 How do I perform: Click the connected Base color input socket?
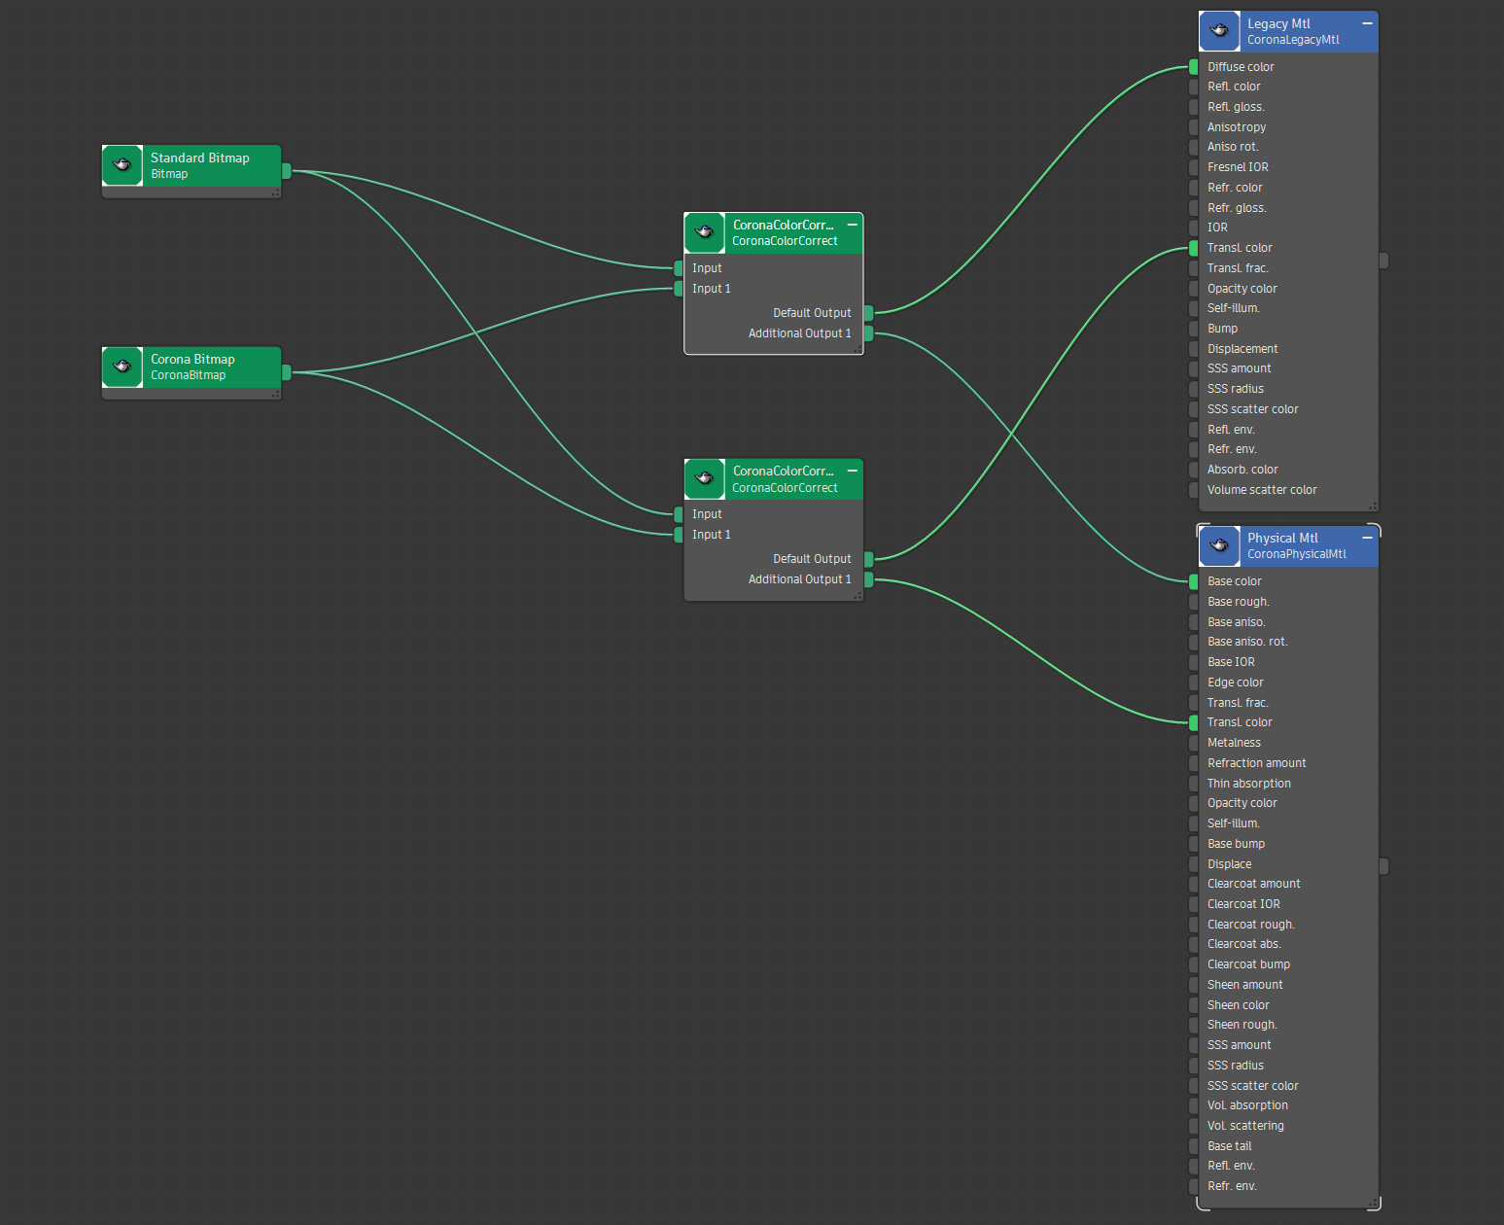(1194, 581)
